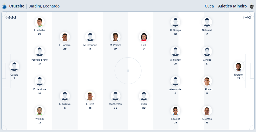Screen dimensions: 256x132
Task: Click Dudu's placeholder avatar icon
Action: [144, 96]
